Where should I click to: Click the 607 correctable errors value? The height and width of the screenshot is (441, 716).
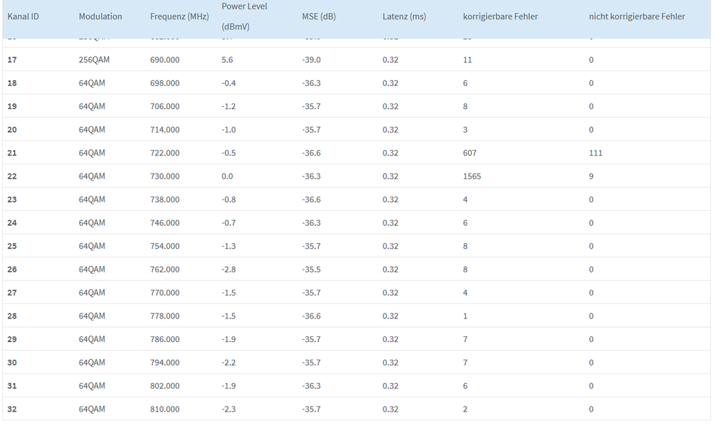[x=469, y=153]
